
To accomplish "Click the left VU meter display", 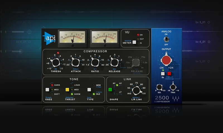I will pos(72,37).
